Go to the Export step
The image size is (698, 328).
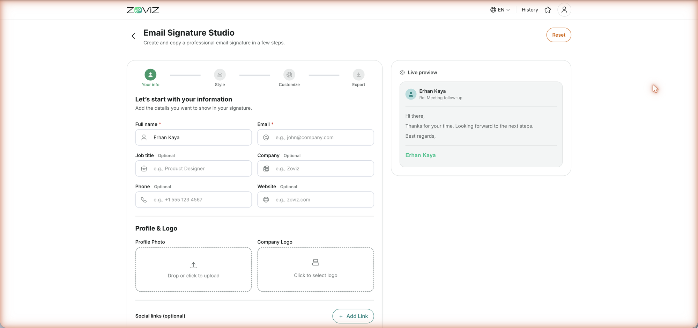[358, 78]
